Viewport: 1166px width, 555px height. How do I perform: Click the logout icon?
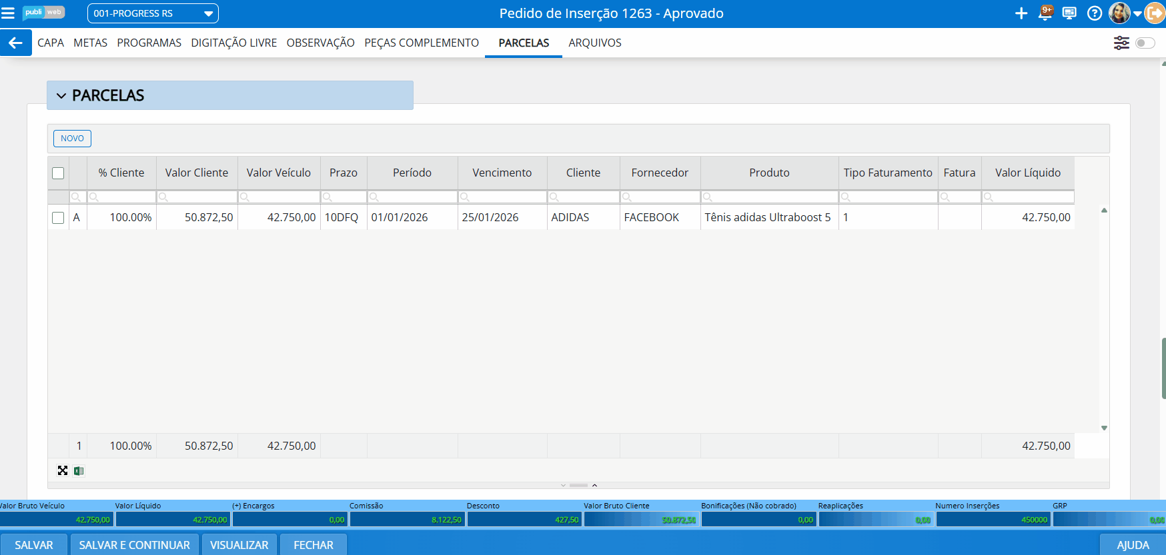pos(1155,13)
